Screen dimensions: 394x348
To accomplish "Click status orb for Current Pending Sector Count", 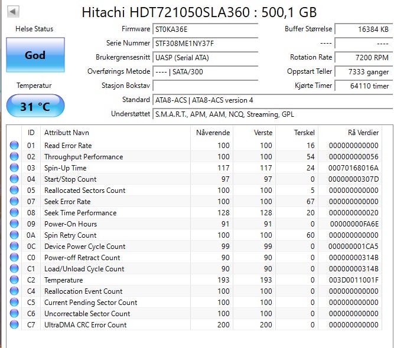I will (x=14, y=302).
